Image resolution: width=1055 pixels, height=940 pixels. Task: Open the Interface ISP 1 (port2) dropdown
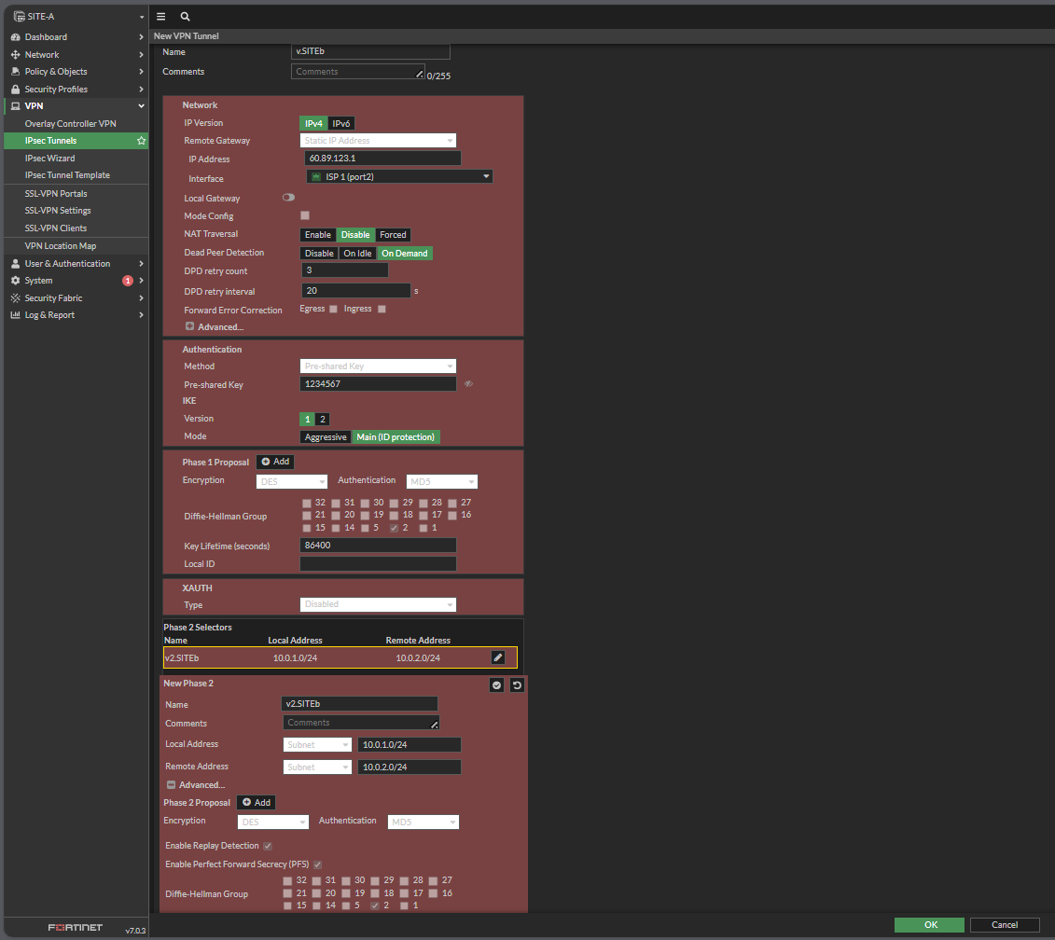tap(399, 176)
